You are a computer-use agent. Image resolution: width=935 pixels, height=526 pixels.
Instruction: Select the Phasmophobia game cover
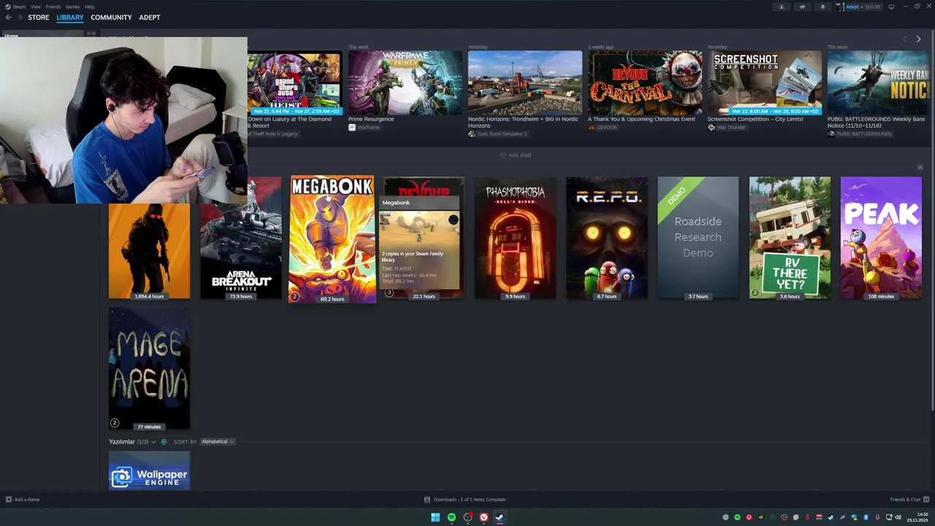click(515, 237)
